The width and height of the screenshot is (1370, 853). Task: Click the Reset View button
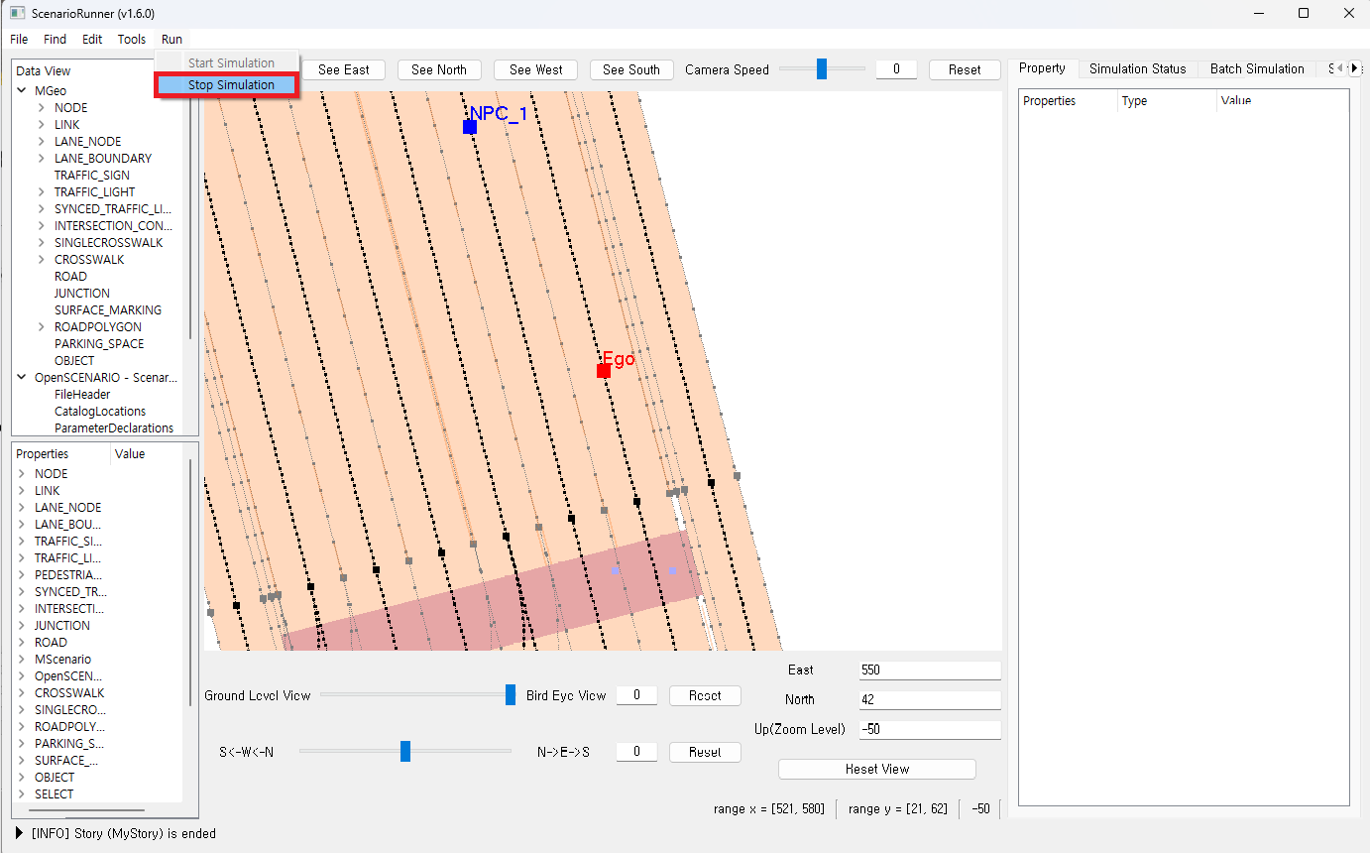click(x=876, y=769)
